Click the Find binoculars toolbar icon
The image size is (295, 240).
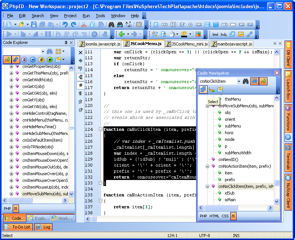click(111, 25)
